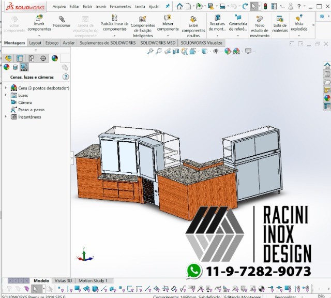Image resolution: width=331 pixels, height=298 pixels.
Task: Click the Print icon
Action: point(222,6)
